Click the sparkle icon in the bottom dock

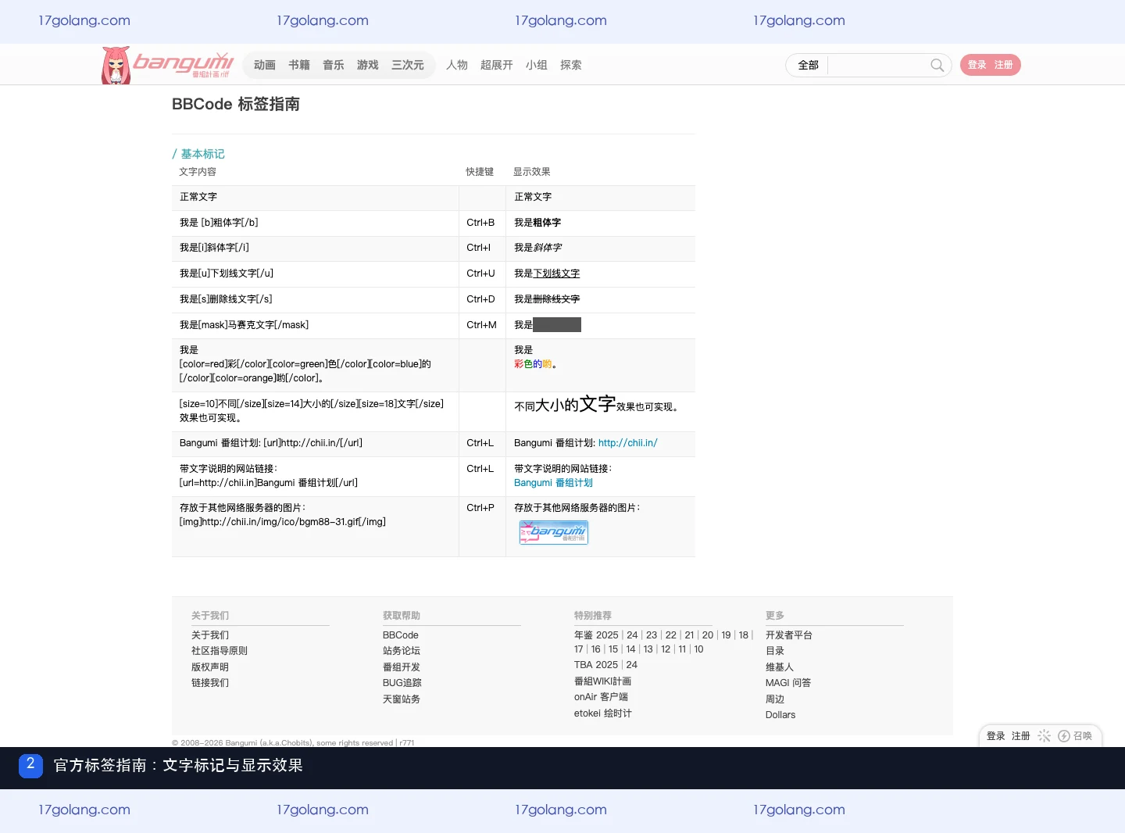tap(1044, 736)
